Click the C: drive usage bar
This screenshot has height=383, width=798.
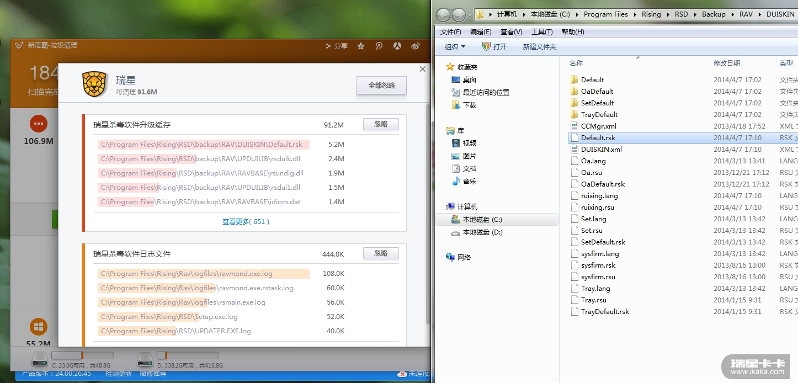(x=82, y=355)
